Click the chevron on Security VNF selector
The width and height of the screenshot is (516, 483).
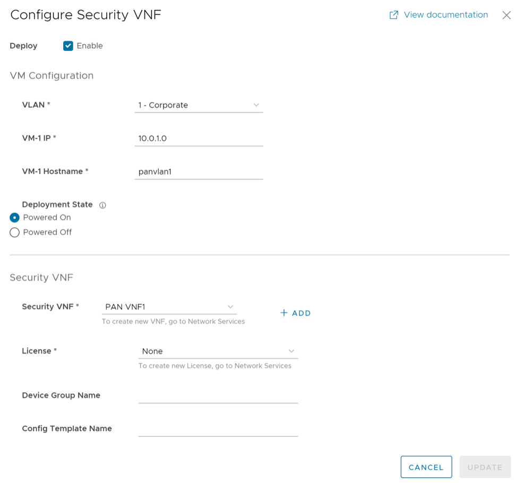(x=230, y=307)
